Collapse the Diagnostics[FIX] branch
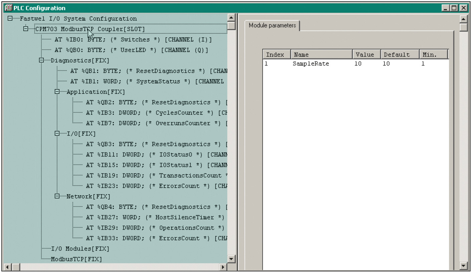This screenshot has width=472, height=273. pos(41,60)
